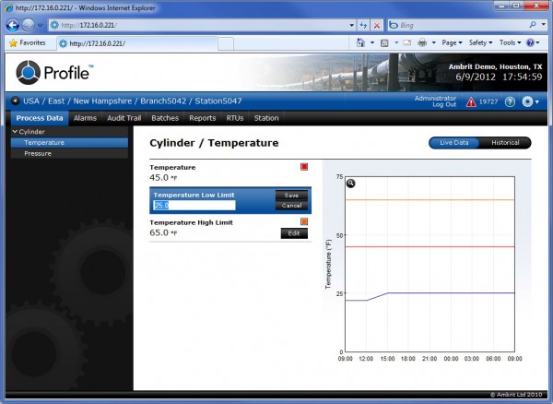Viewport: 553px width, 404px height.
Task: Open the Home button dropdown arrow
Action: coord(372,42)
